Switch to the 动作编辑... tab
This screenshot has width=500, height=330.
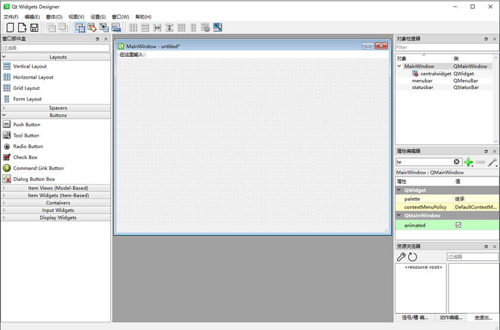tap(451, 318)
